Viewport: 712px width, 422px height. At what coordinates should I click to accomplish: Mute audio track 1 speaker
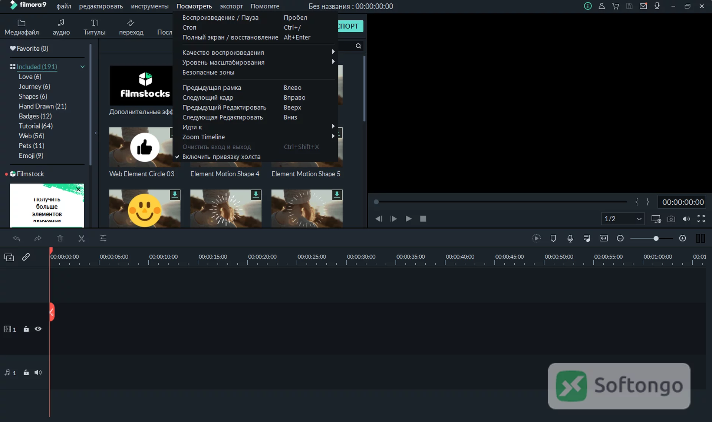[x=38, y=372]
